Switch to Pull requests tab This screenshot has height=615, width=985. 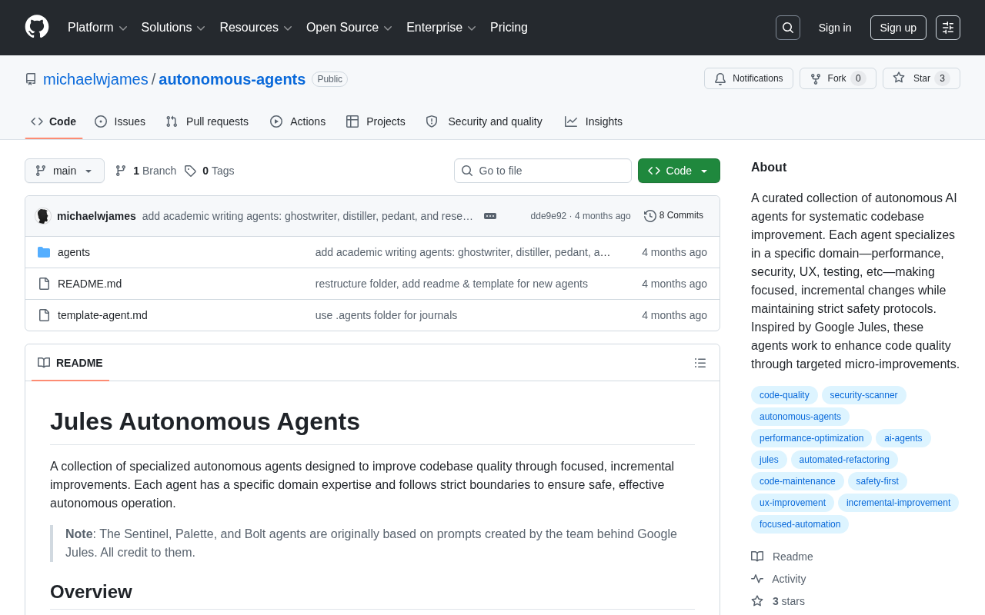point(207,121)
